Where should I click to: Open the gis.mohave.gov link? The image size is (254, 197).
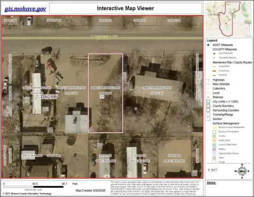(x=25, y=9)
